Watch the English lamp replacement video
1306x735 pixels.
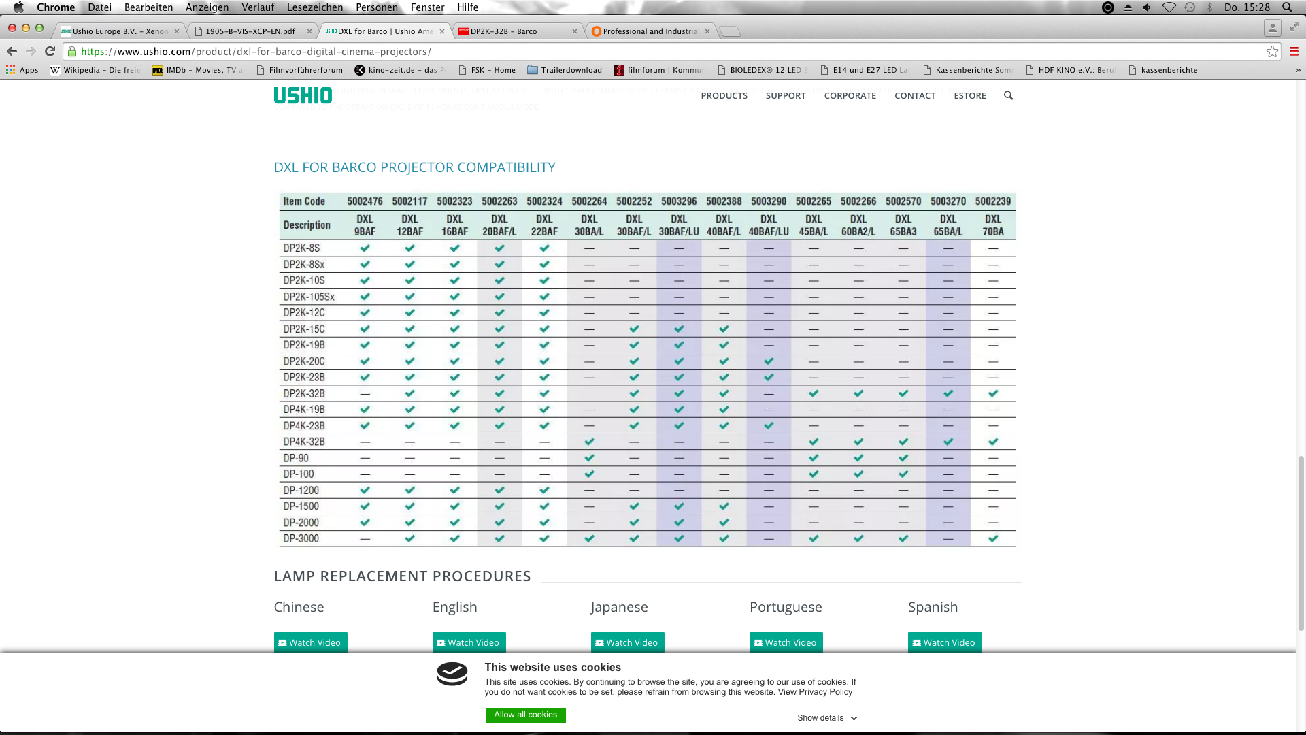pos(469,642)
